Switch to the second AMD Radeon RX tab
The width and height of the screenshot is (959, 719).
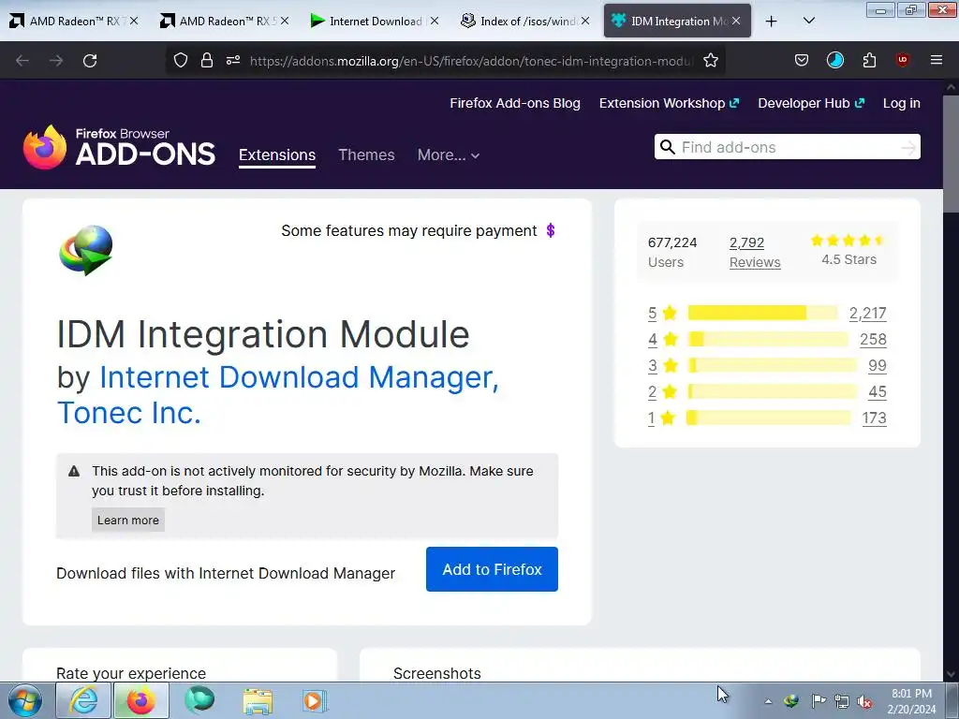(x=223, y=21)
